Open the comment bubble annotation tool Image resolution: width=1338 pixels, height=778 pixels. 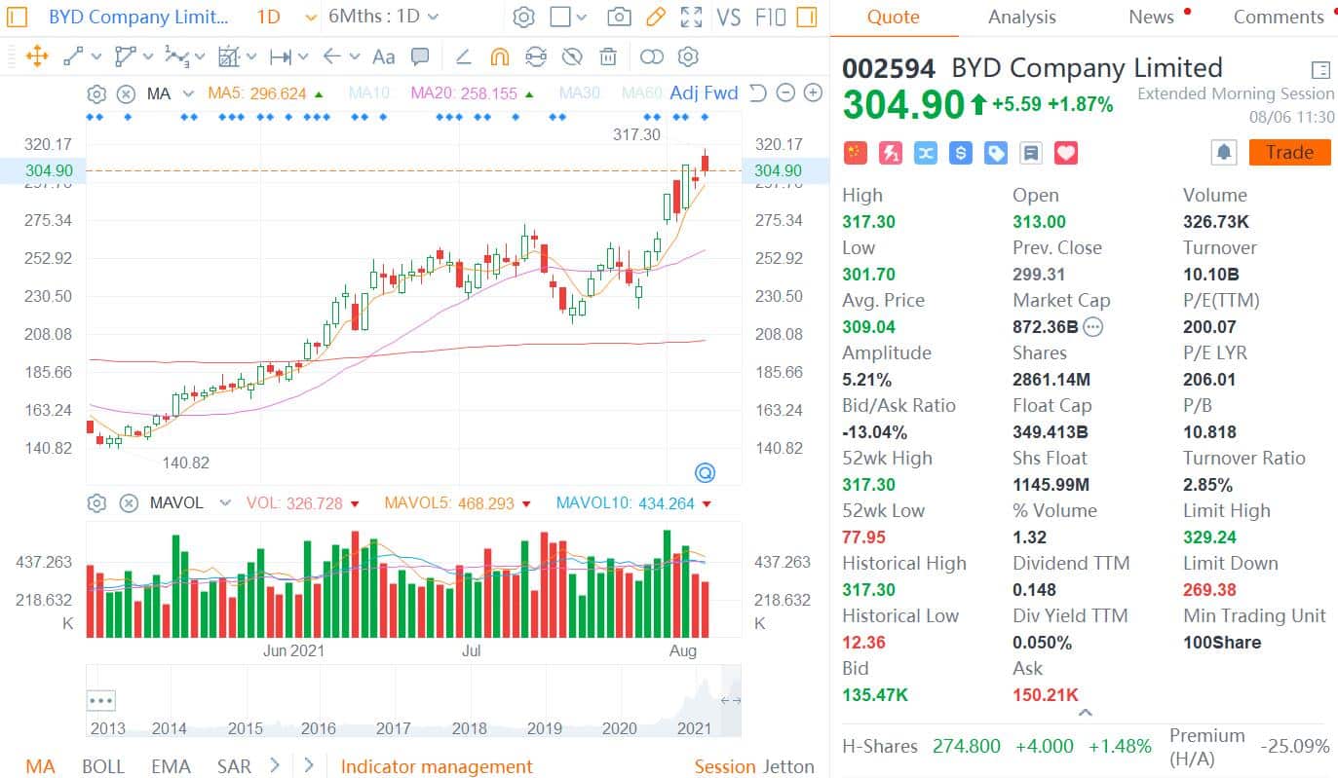click(419, 56)
